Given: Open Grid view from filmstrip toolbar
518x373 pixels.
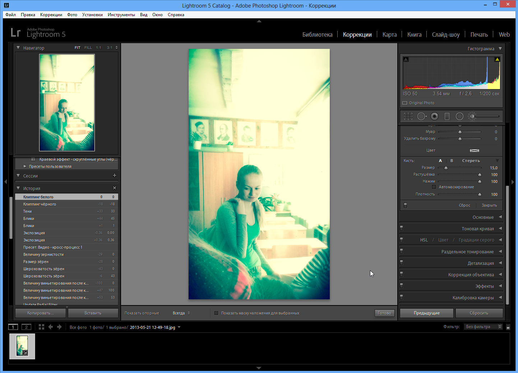Looking at the screenshot, I should [41, 327].
